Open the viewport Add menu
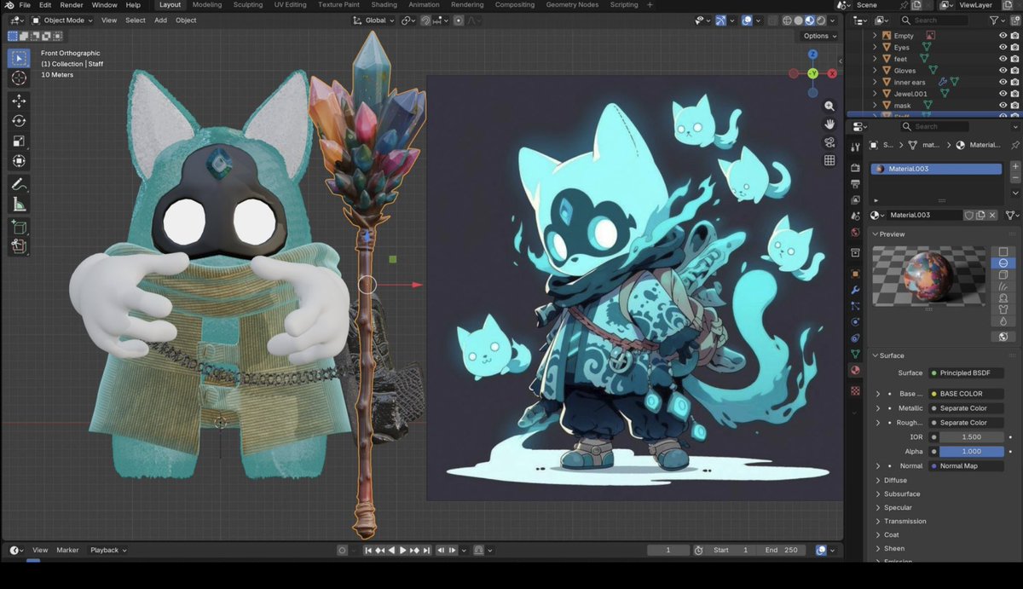This screenshot has width=1023, height=589. coord(160,20)
